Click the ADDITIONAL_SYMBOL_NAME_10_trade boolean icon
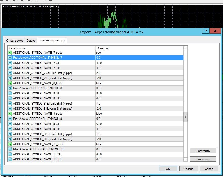Image resolution: width=223 pixels, height=177 pixels. (10, 144)
